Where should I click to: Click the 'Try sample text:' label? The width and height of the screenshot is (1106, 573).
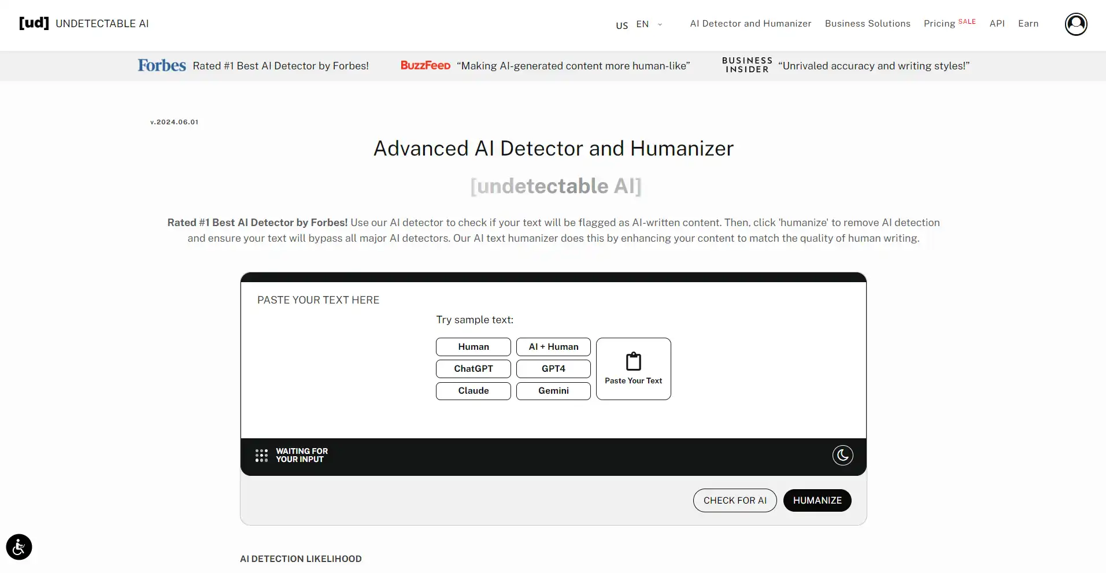click(475, 320)
